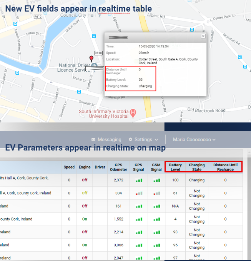
Task: Click the N/A battery level cell
Action: (175, 206)
